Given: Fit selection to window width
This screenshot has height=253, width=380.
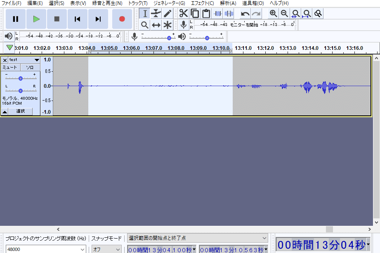Looking at the screenshot, I should click(x=295, y=14).
